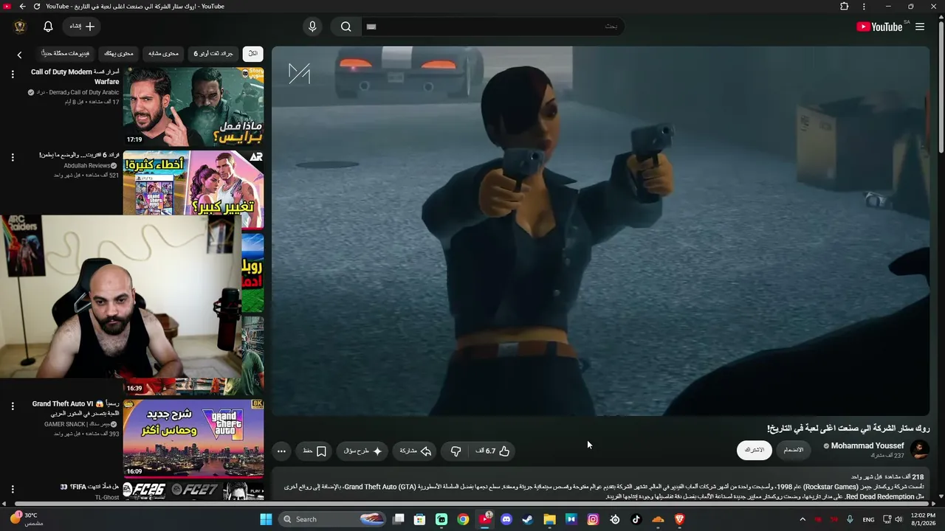This screenshot has height=531, width=945.
Task: Open the GTA 6 'أخطاء كثيرة' thumbnail
Action: 193,183
